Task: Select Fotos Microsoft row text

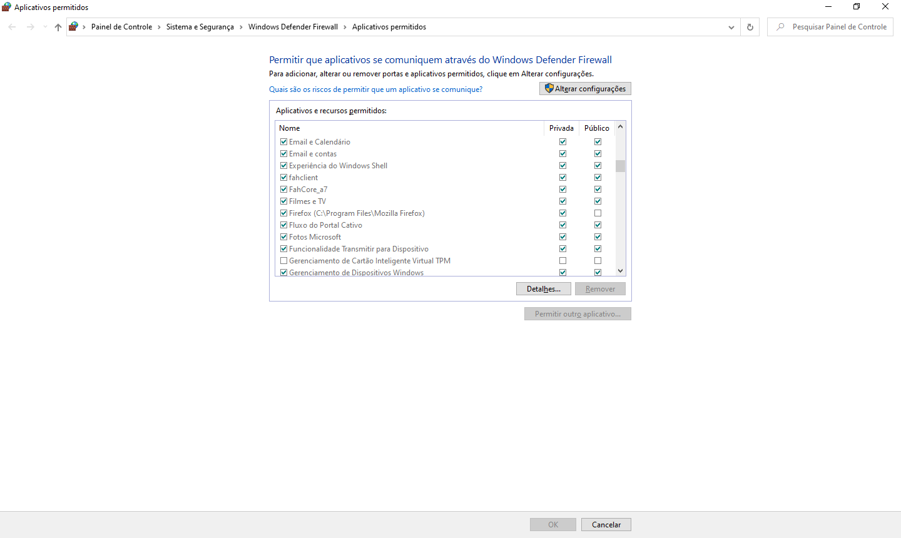Action: click(x=315, y=237)
